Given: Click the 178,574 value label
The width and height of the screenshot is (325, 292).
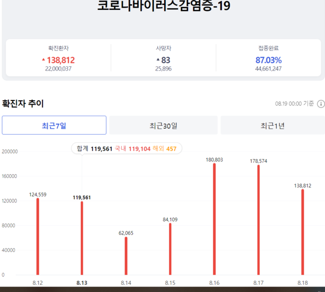Looking at the screenshot, I should [258, 161].
